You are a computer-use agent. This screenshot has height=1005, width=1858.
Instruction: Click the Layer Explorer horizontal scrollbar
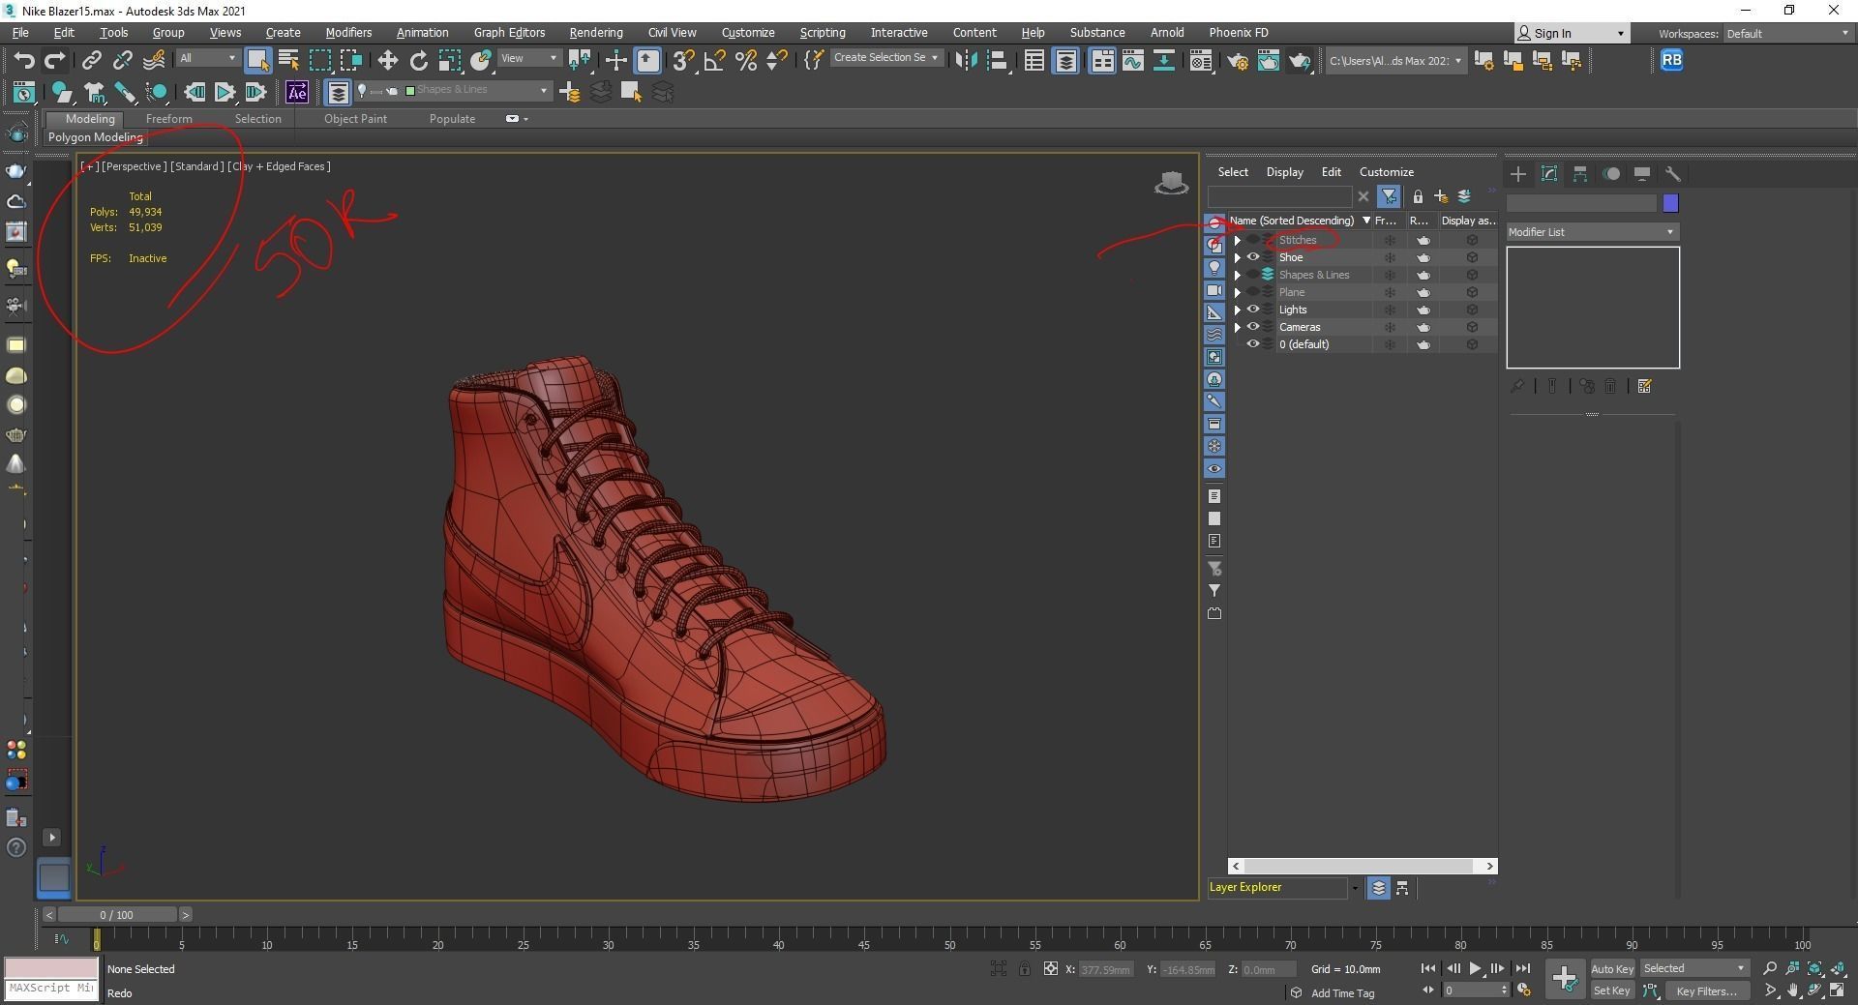(x=1363, y=866)
